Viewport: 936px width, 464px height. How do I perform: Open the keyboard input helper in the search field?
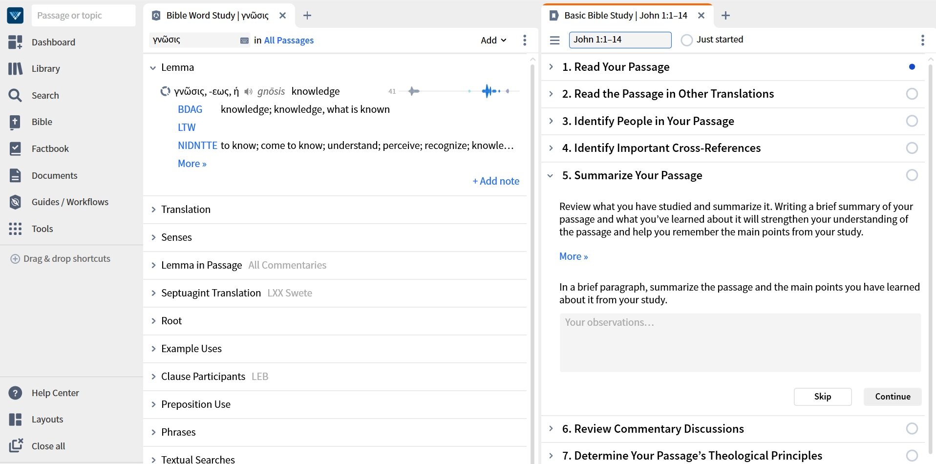click(x=243, y=40)
